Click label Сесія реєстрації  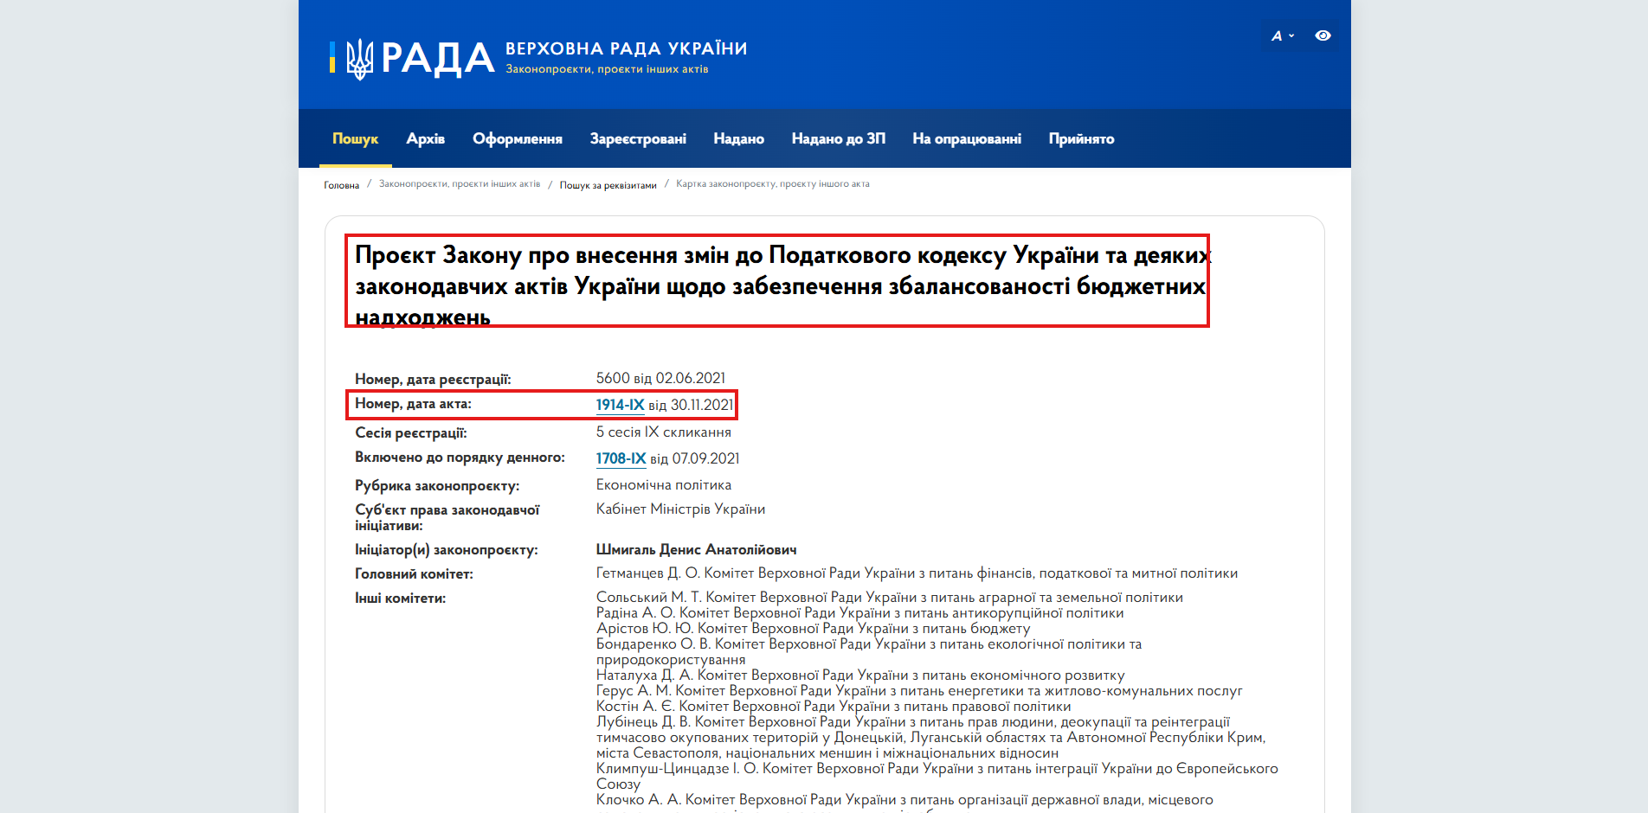pyautogui.click(x=410, y=432)
